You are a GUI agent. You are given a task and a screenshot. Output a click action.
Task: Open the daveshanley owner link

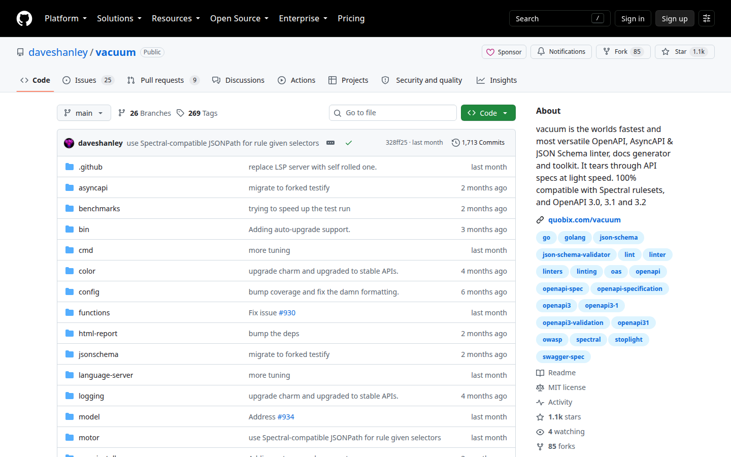pos(58,52)
